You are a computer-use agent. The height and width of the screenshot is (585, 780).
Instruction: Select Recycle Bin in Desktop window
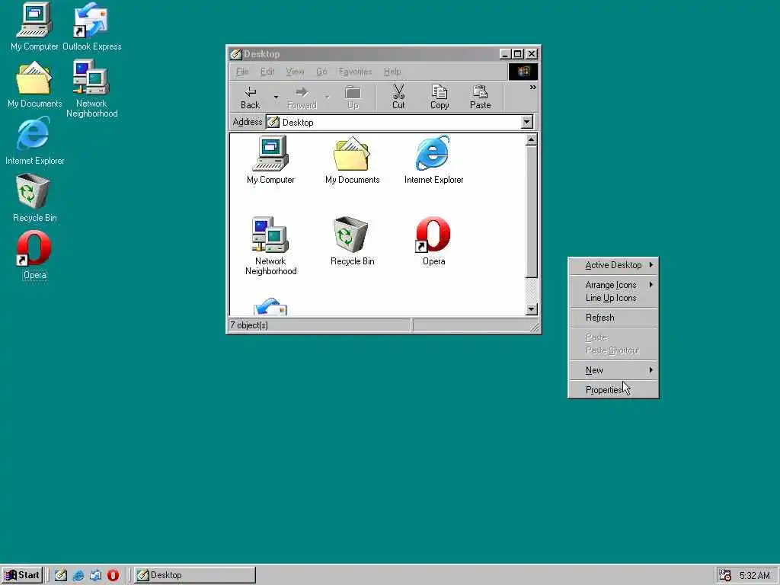coord(352,241)
